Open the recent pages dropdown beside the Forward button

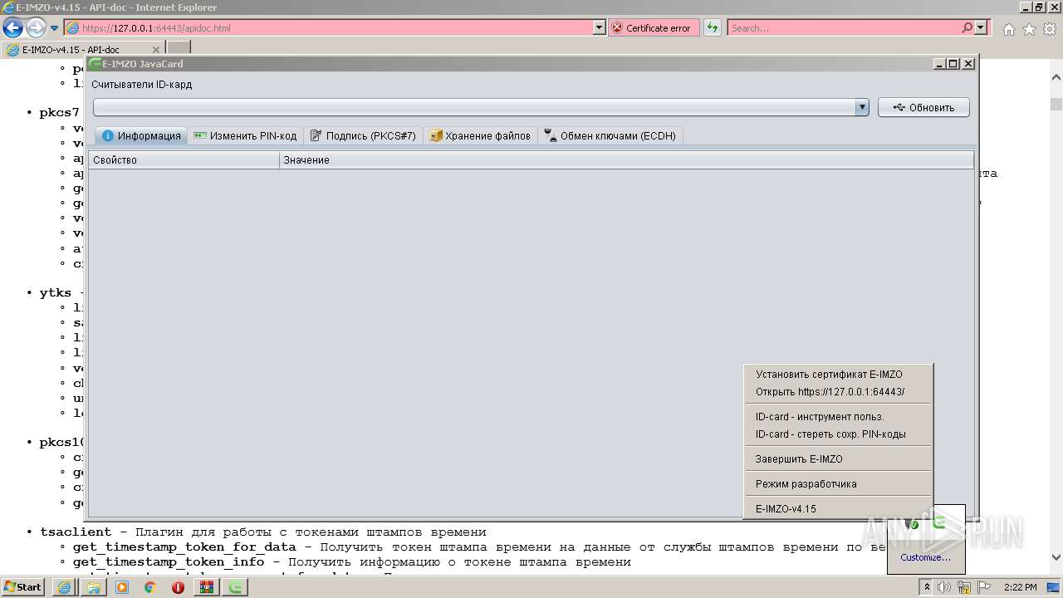coord(55,28)
